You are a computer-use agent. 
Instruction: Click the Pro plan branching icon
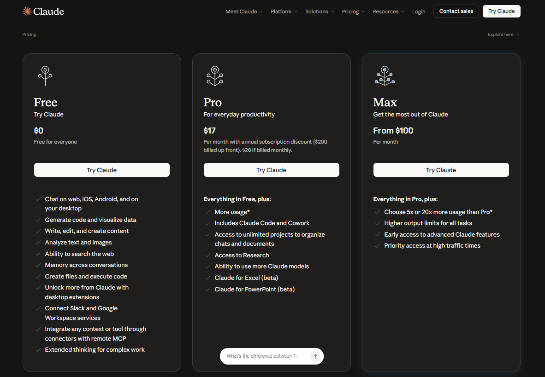coord(215,75)
